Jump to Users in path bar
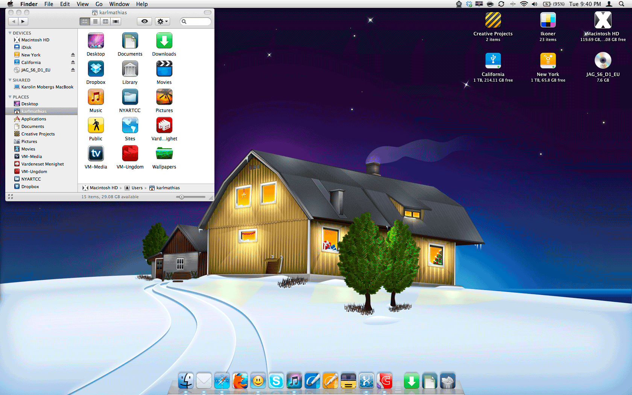This screenshot has height=395, width=632. 134,188
